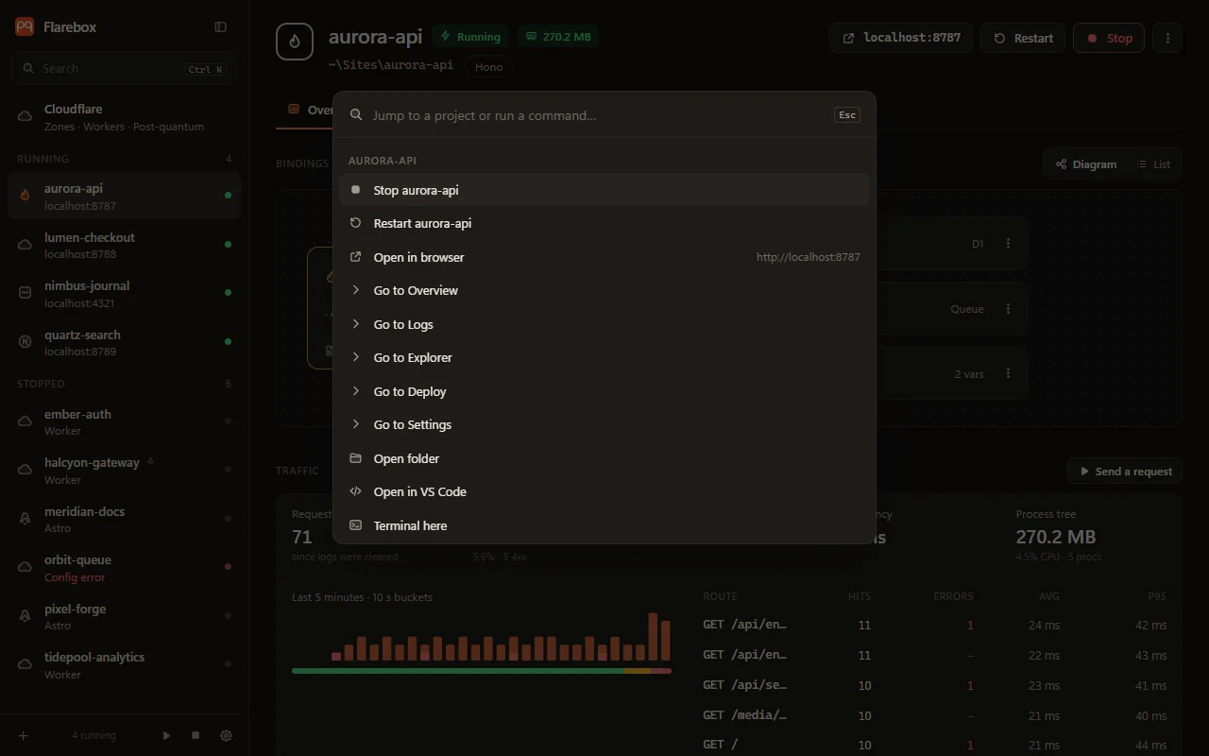1209x756 pixels.
Task: Open sidebar settings gear icon
Action: pyautogui.click(x=226, y=735)
